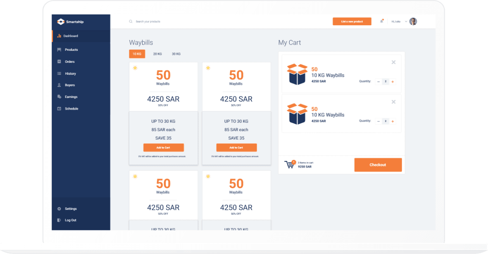Click the 3 items in cart text
Screen dimensions: 488x254
(x=306, y=163)
